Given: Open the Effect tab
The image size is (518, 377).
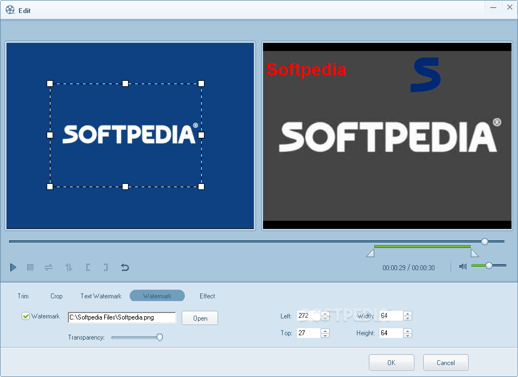Looking at the screenshot, I should coord(207,296).
